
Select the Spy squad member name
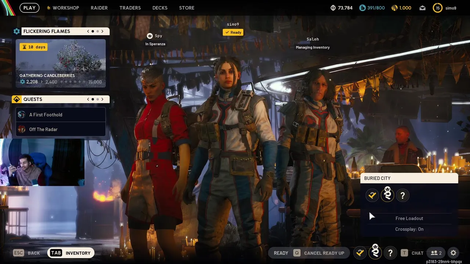click(158, 36)
